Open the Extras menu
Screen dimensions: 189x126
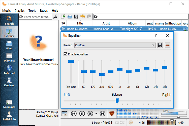coord(44,11)
